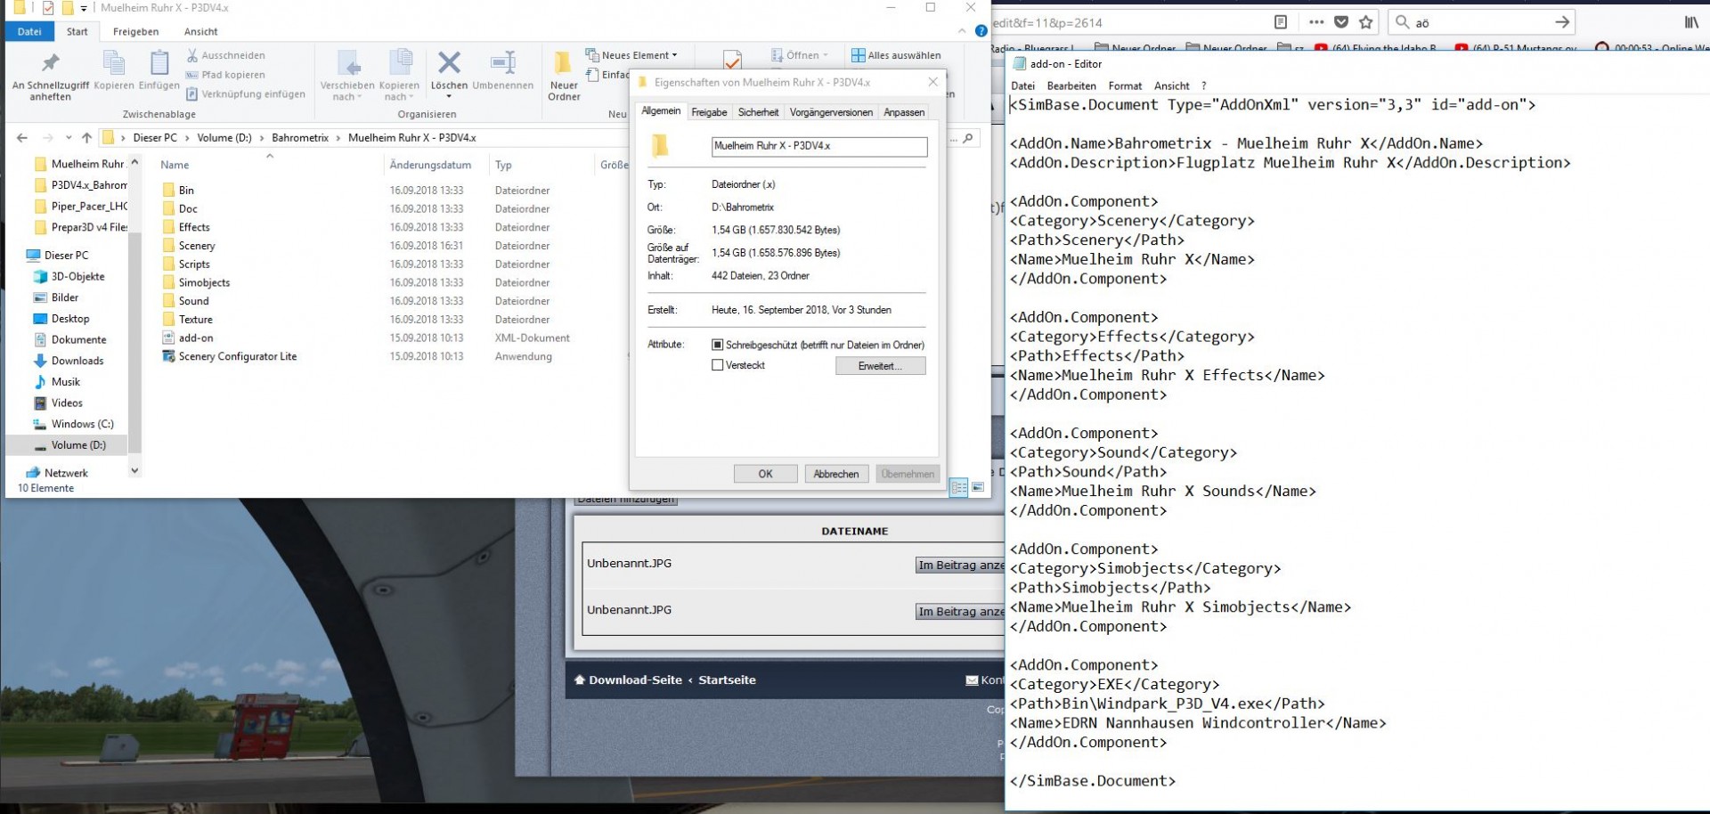1710x814 pixels.
Task: Open the Bearbeiten menu in Editor
Action: click(x=1071, y=86)
